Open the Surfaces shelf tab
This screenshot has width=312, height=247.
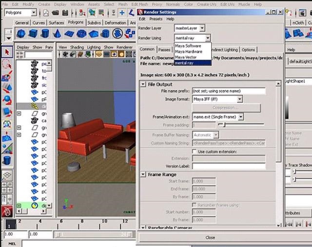(57, 23)
